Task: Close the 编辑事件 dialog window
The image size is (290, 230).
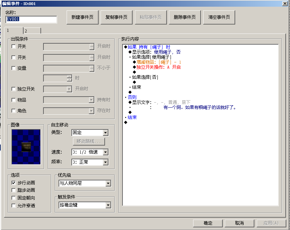Action: pyautogui.click(x=285, y=3)
